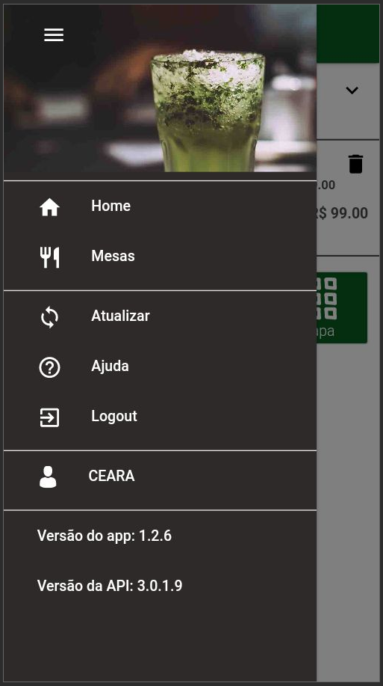Screen dimensions: 383x686
Task: Go to Mesas in the drawer
Action: (x=160, y=256)
